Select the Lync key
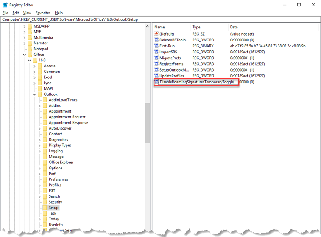The image size is (321, 237). 47,83
